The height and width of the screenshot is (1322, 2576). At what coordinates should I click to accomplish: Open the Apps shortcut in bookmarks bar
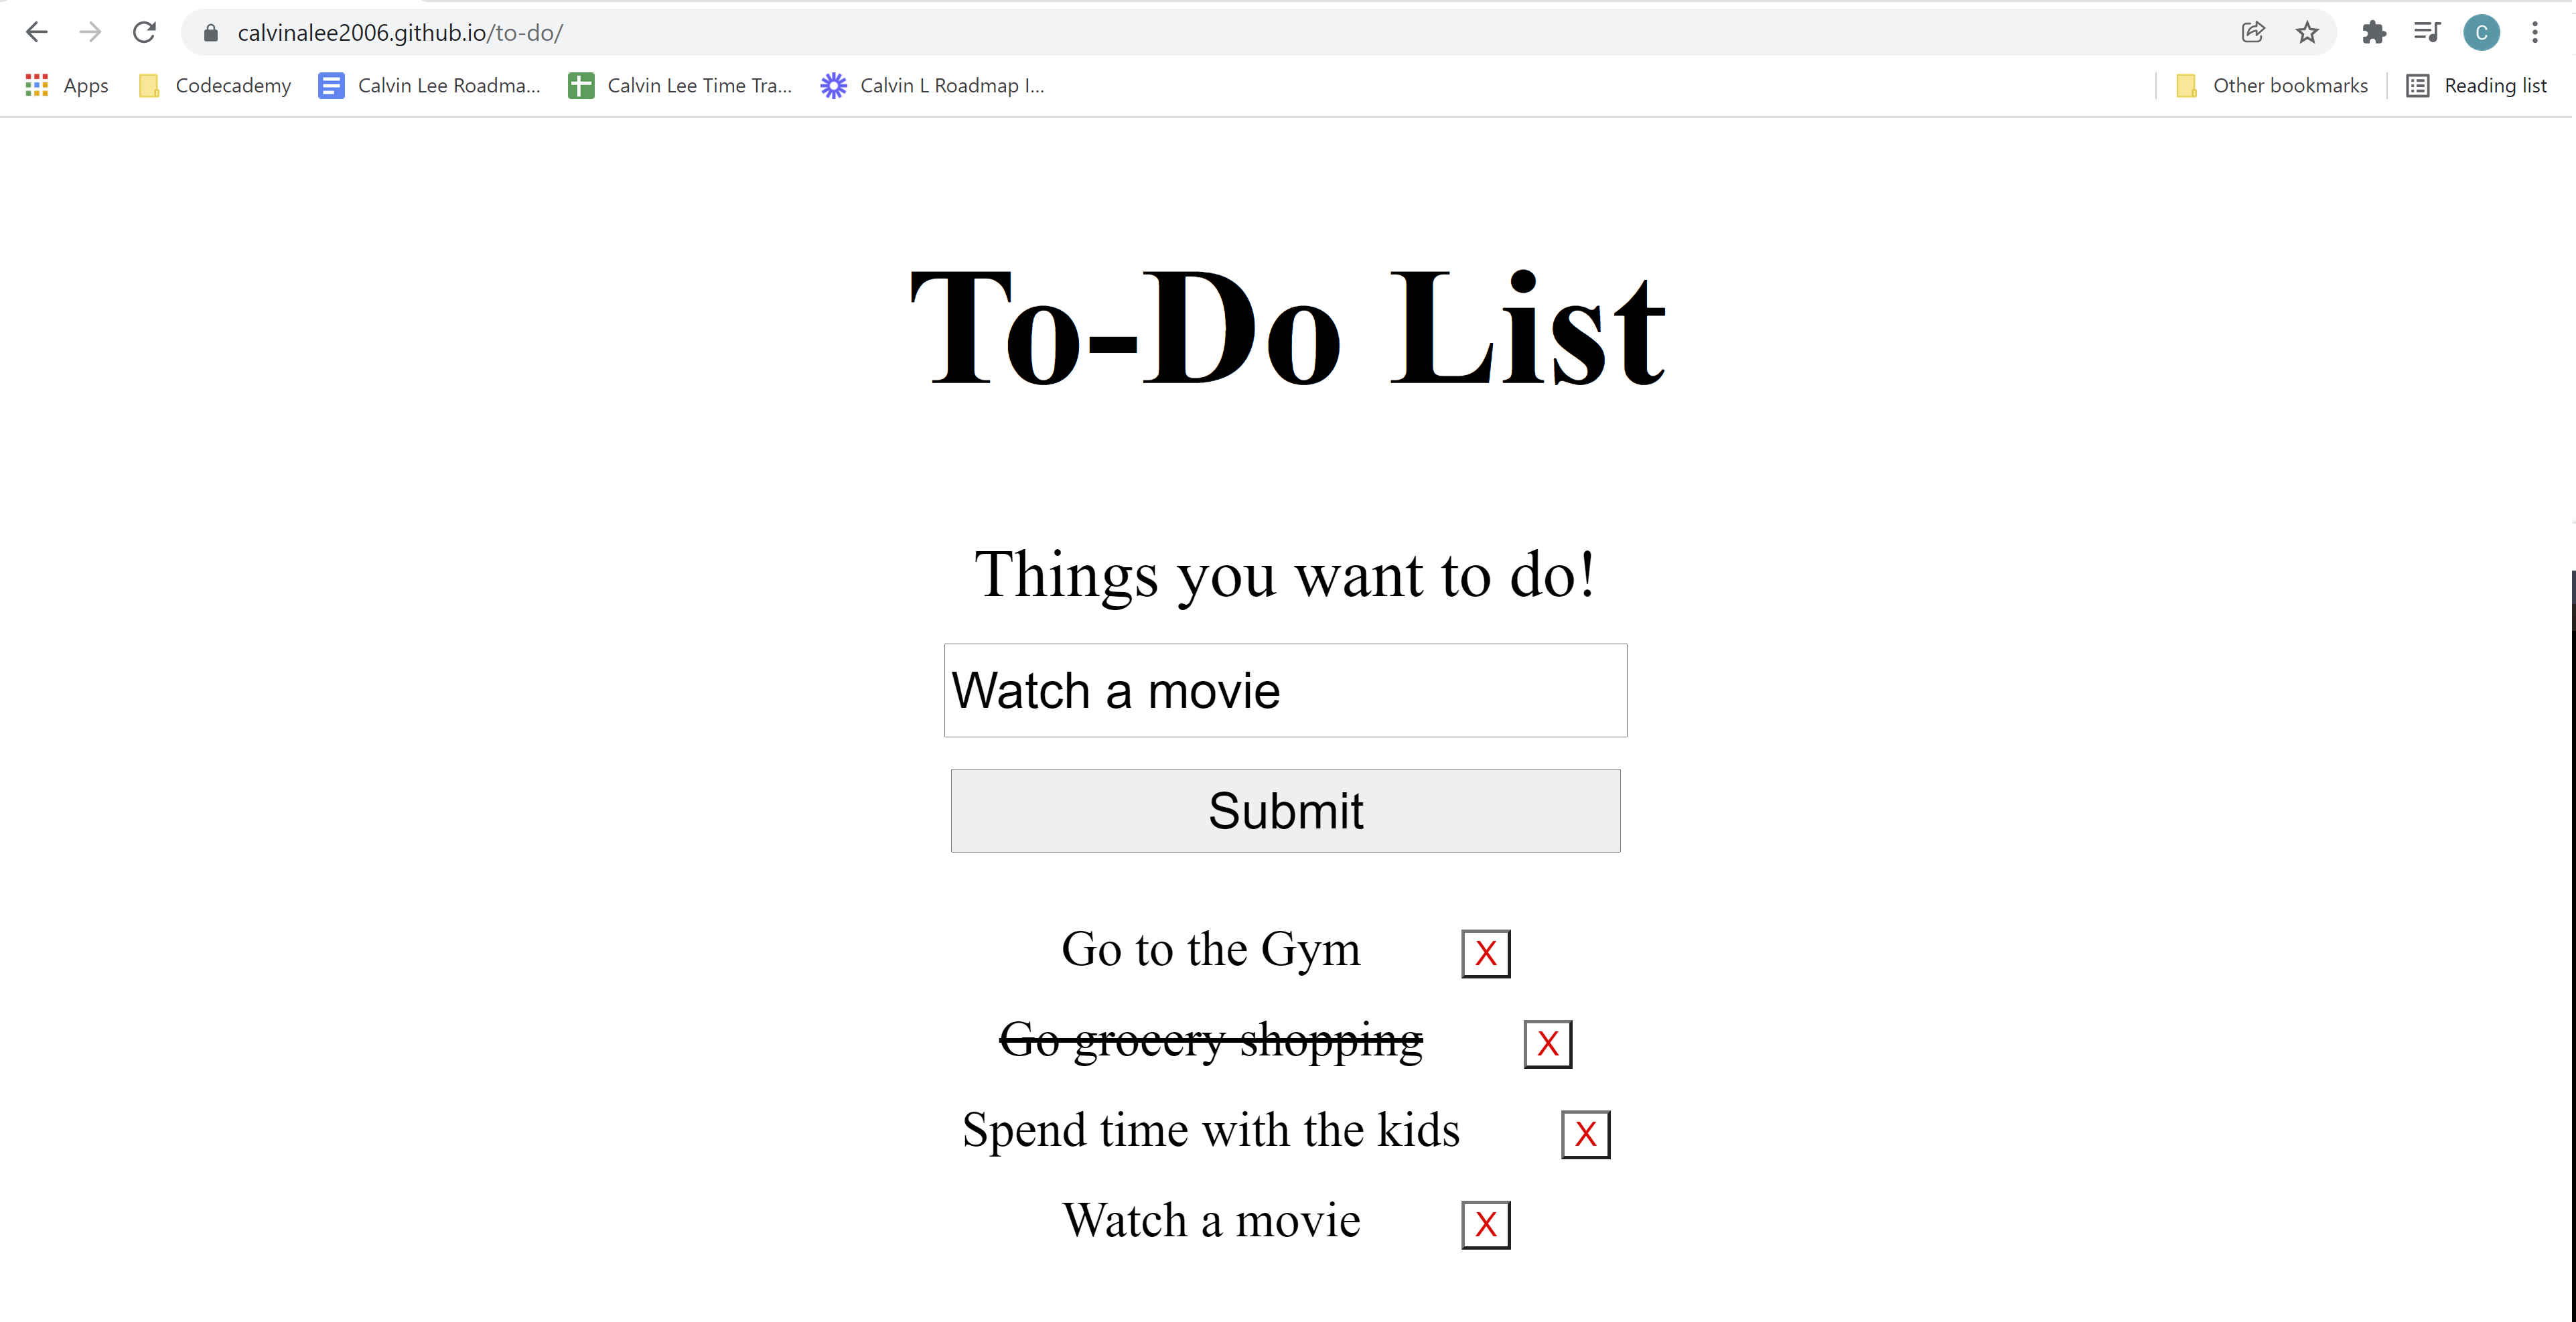pyautogui.click(x=66, y=86)
